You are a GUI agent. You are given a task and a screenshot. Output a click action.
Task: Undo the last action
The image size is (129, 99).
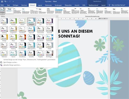click(x=5, y=1)
